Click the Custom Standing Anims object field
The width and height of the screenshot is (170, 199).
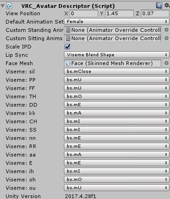coord(113,30)
